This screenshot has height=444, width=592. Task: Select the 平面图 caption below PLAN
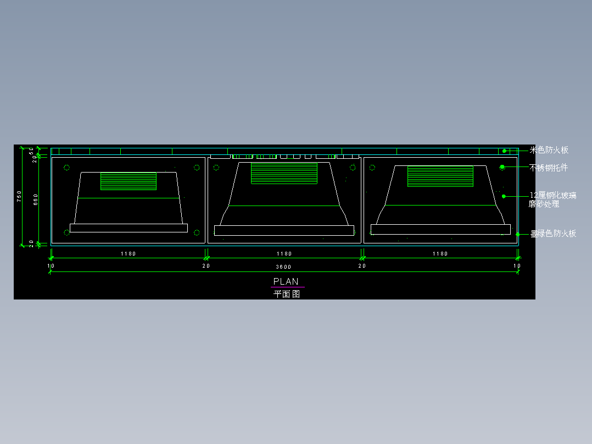tap(287, 294)
